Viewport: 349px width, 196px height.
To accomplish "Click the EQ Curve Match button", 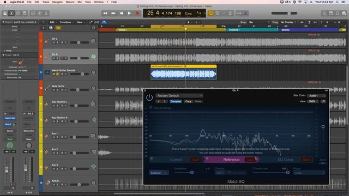I will click(x=306, y=160).
